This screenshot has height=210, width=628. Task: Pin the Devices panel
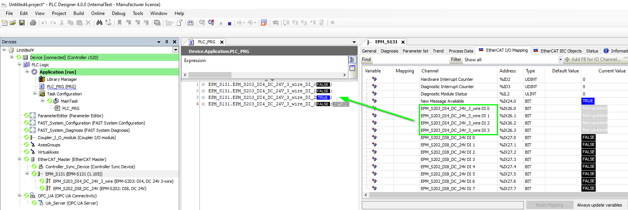click(x=167, y=42)
